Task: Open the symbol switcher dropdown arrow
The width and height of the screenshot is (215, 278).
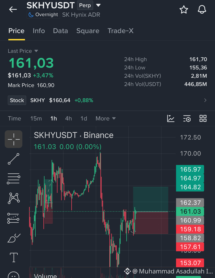Action: click(98, 5)
